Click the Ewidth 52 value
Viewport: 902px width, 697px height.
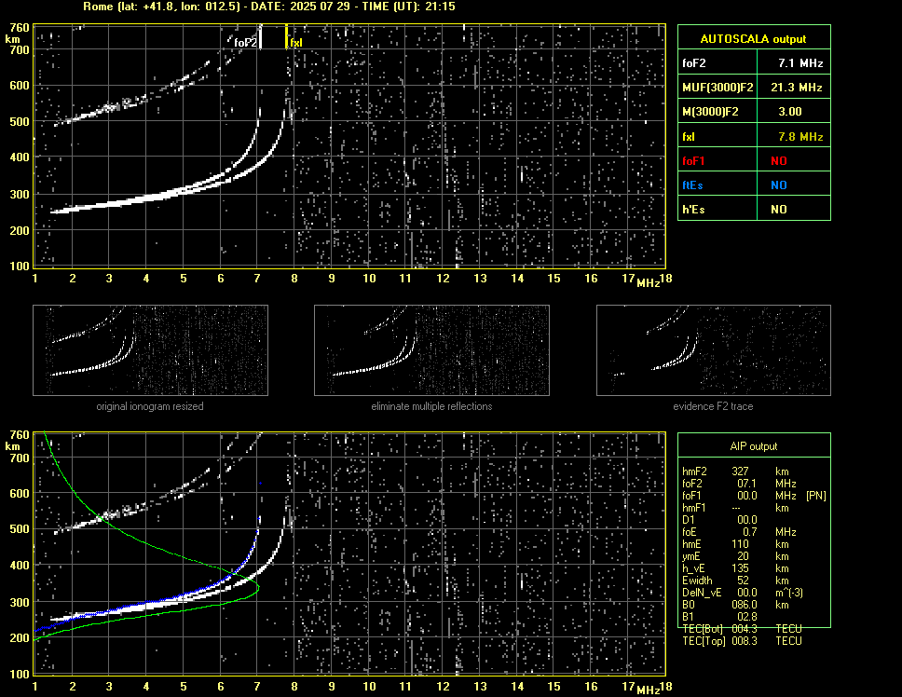[x=743, y=581]
